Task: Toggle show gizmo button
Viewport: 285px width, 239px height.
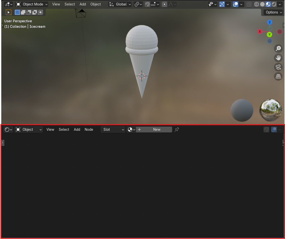Action: pos(222,4)
